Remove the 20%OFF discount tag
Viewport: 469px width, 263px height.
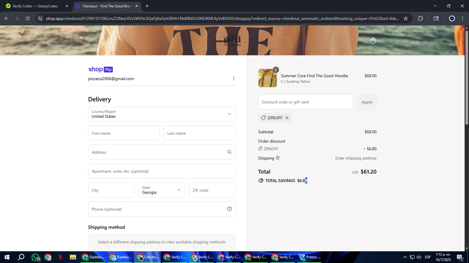pos(287,118)
